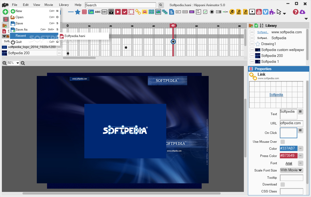Click the #B73549 press color swatch
Screen dimensions: 311x197
coord(289,156)
